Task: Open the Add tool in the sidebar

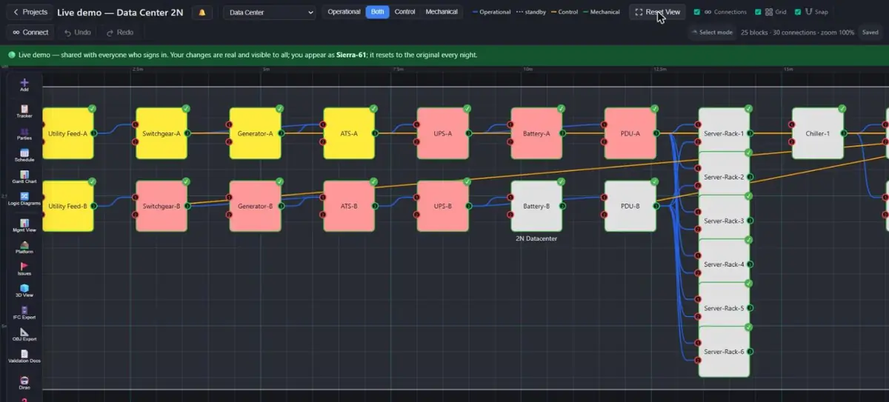Action: 24,84
